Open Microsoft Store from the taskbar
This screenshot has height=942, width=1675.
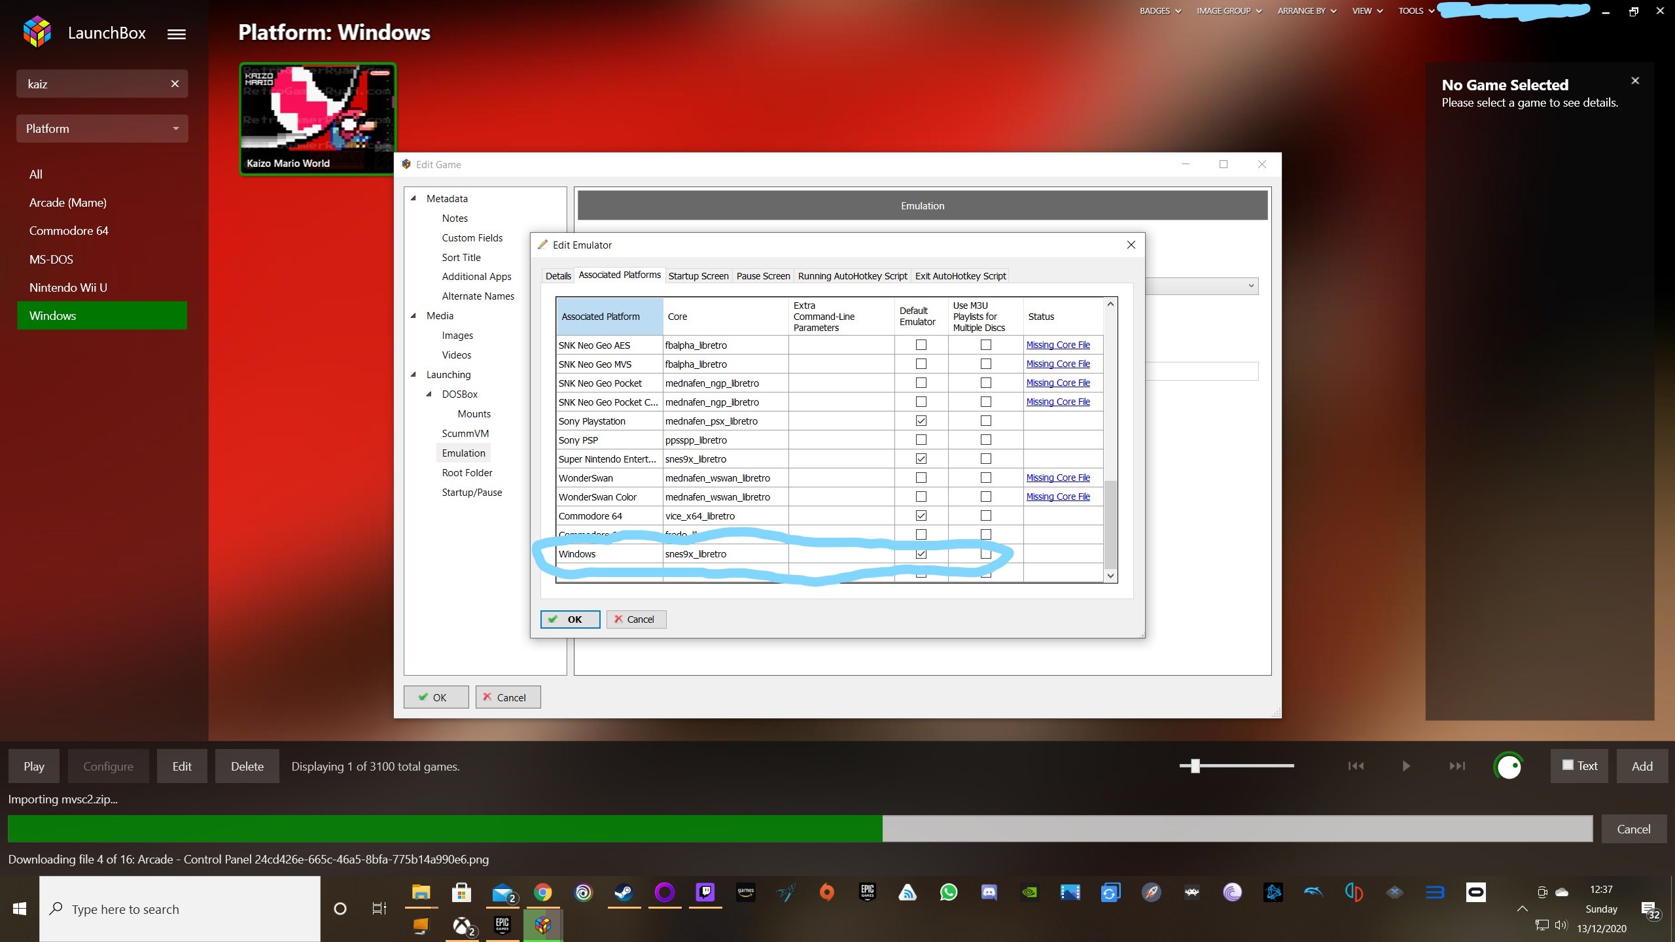point(461,892)
